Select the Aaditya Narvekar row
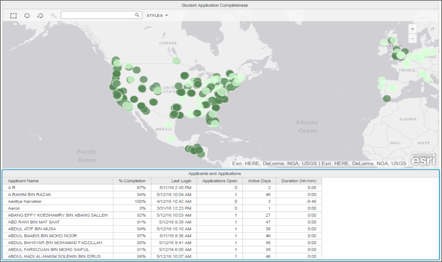442x262 pixels. [x=25, y=201]
